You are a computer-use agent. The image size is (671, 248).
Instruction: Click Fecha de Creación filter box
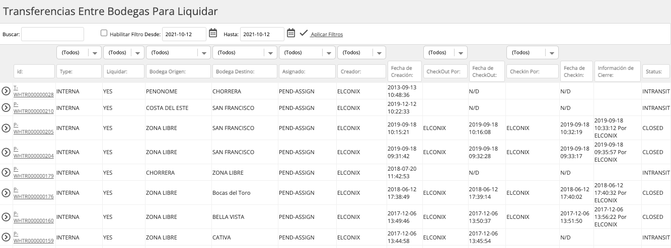coord(405,71)
